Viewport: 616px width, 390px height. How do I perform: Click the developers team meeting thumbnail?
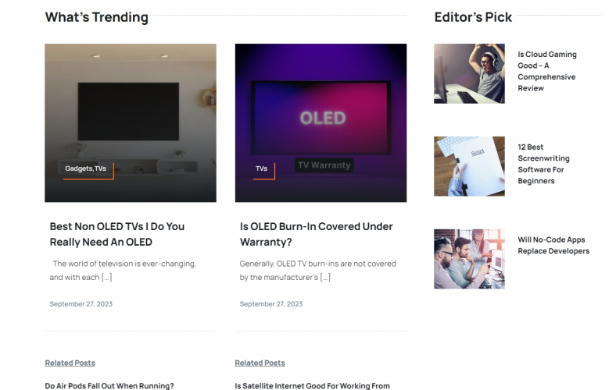(x=469, y=259)
